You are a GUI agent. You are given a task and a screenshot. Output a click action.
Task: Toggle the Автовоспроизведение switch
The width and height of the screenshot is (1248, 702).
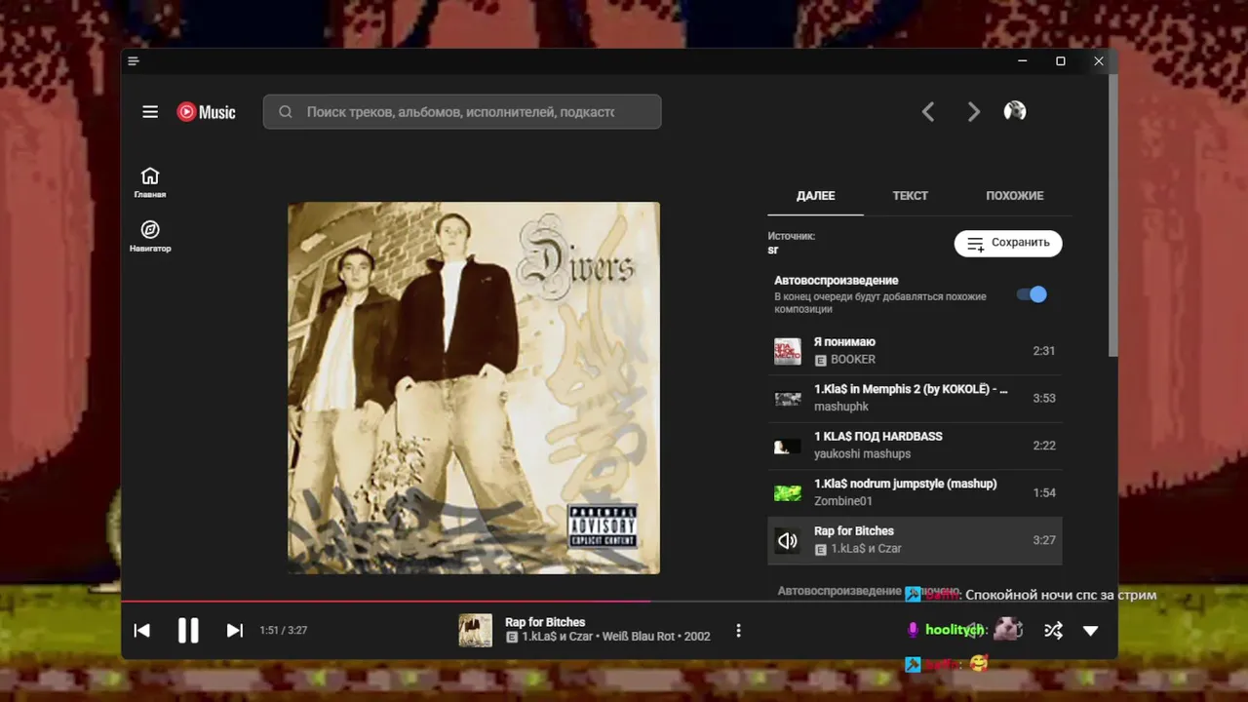[1032, 294]
